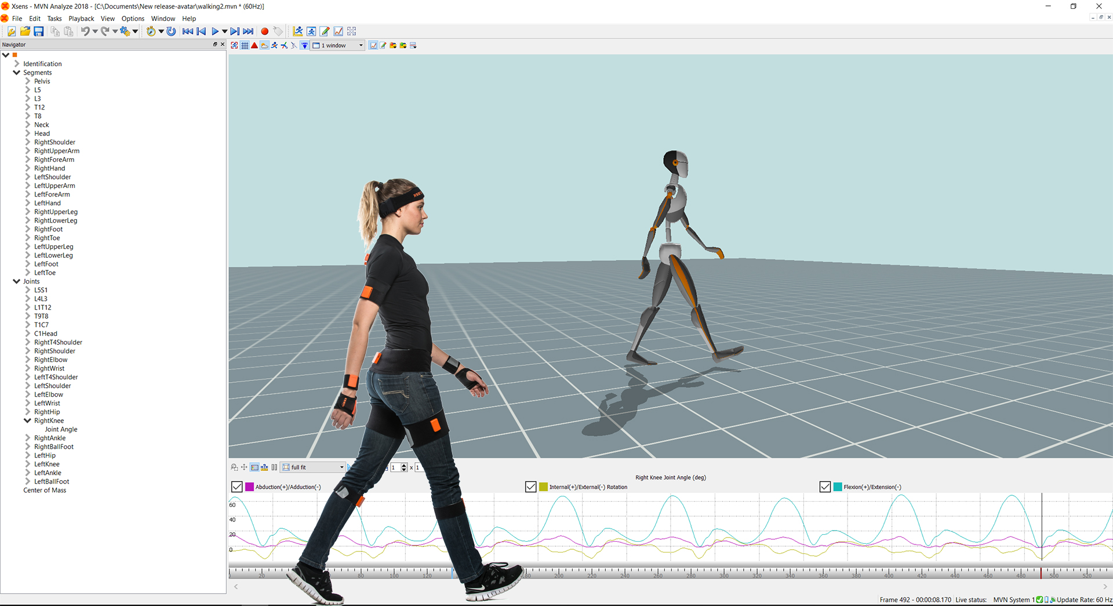Click the running figure 3D view icon
1113x606 pixels.
pos(311,31)
